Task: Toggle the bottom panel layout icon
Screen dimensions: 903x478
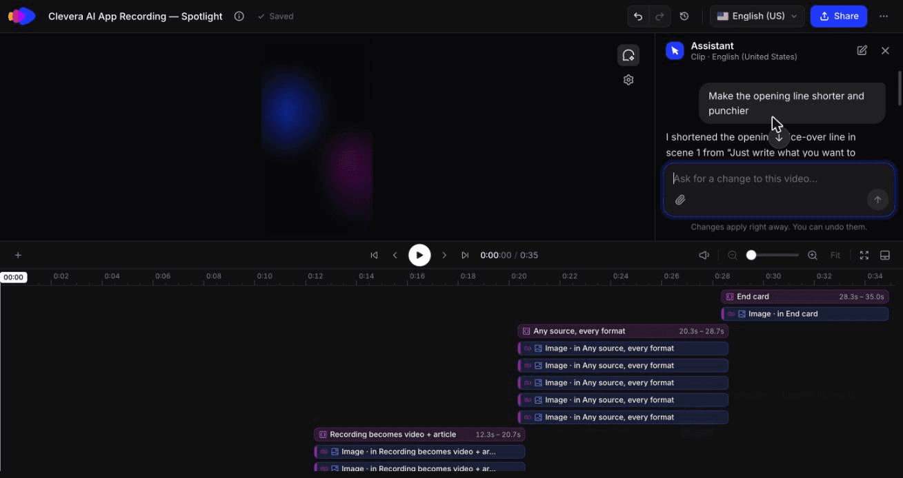Action: (885, 255)
